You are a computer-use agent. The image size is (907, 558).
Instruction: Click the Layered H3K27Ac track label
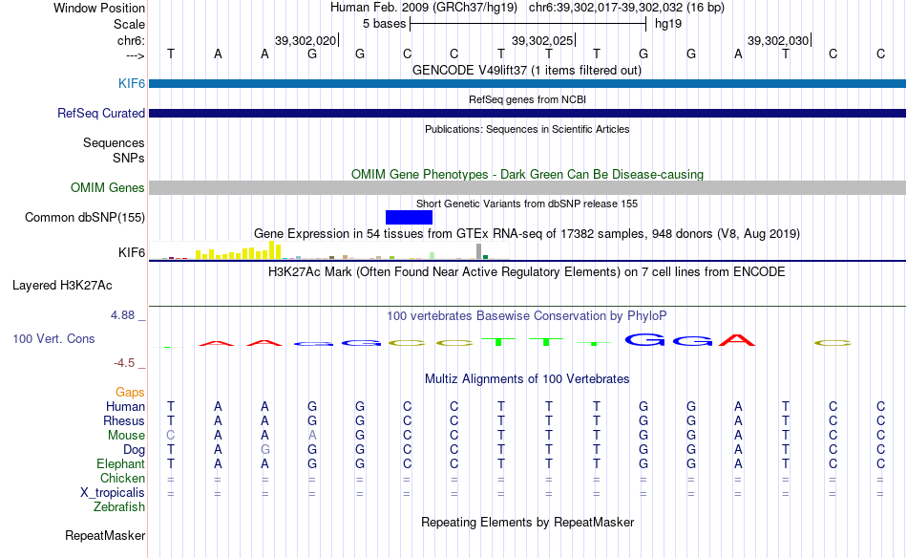[62, 285]
